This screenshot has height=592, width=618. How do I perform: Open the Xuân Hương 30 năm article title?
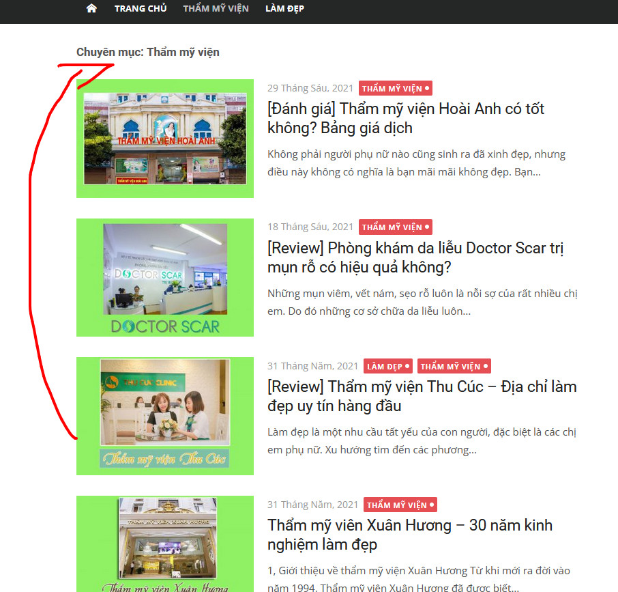(410, 535)
